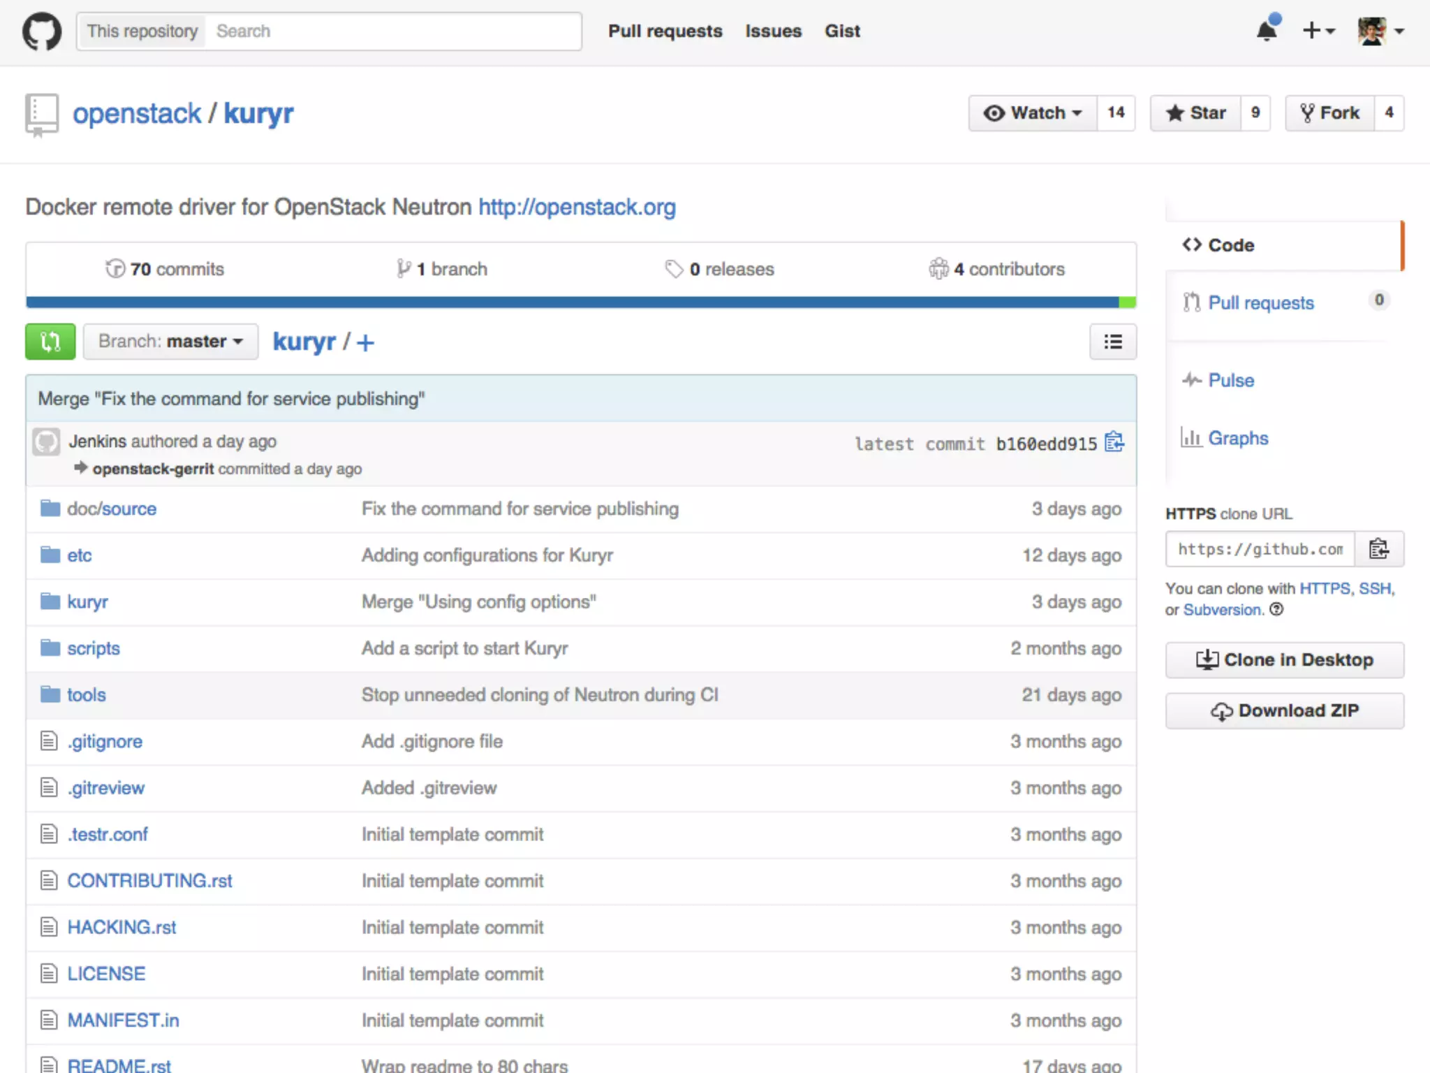Expand the user avatar menu
This screenshot has width=1430, height=1073.
pyautogui.click(x=1380, y=31)
